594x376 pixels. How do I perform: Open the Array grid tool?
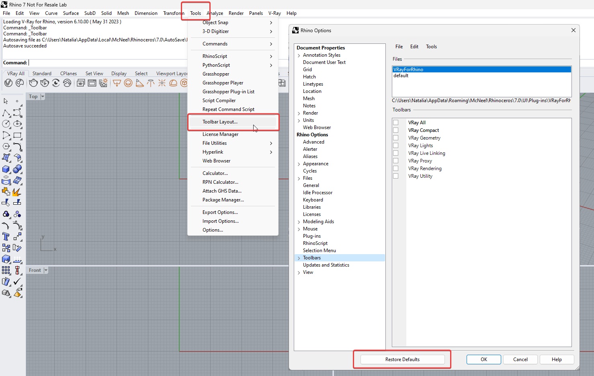click(x=6, y=270)
